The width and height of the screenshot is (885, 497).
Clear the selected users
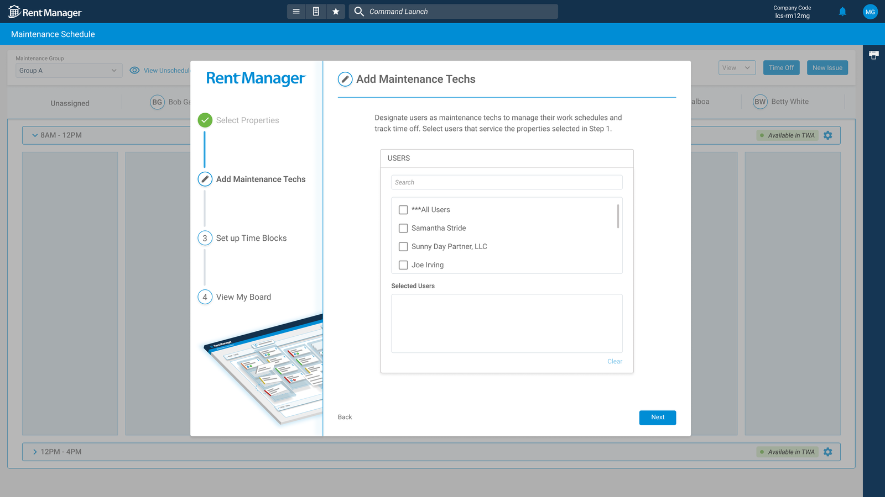click(615, 362)
